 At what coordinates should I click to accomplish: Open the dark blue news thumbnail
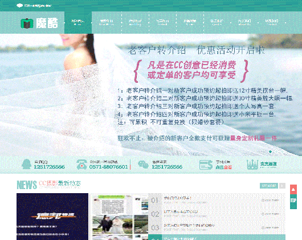[x=52, y=217]
